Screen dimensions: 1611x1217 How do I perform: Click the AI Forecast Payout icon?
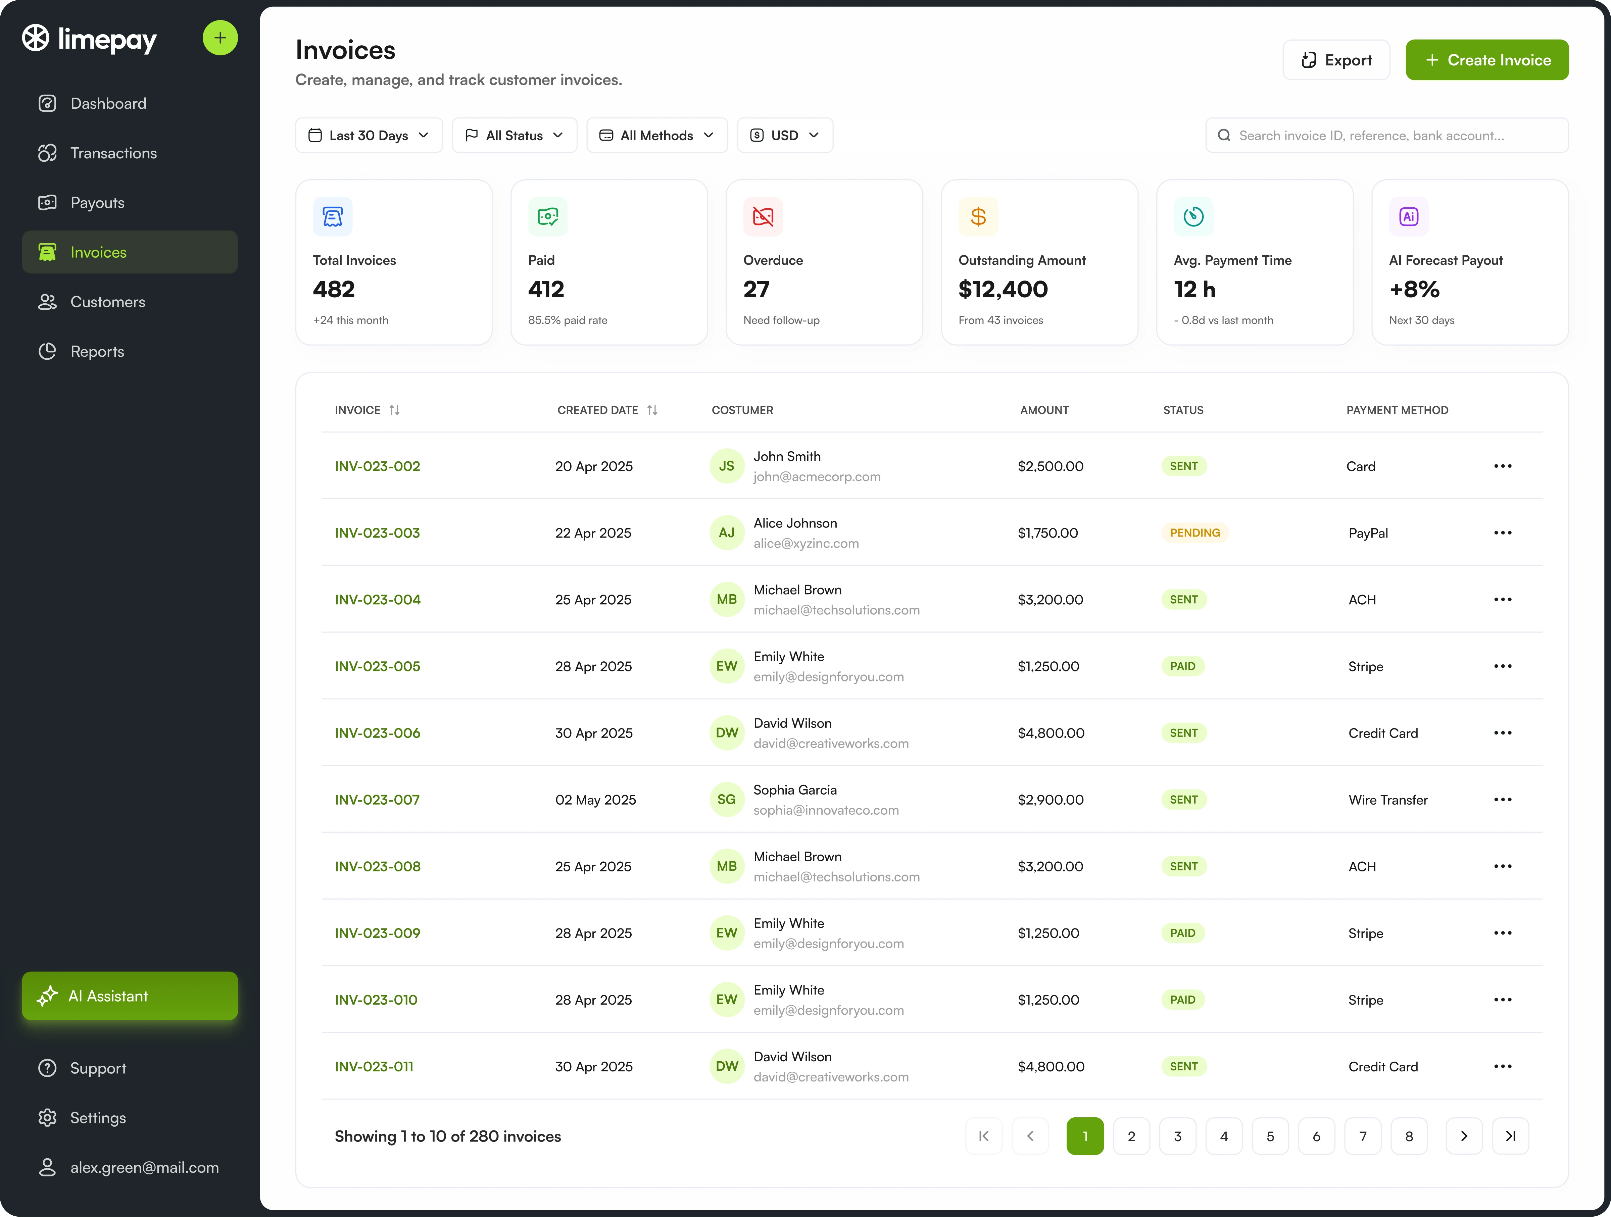click(1409, 216)
